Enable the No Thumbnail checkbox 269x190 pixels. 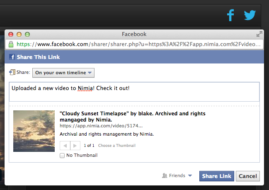coord(62,156)
